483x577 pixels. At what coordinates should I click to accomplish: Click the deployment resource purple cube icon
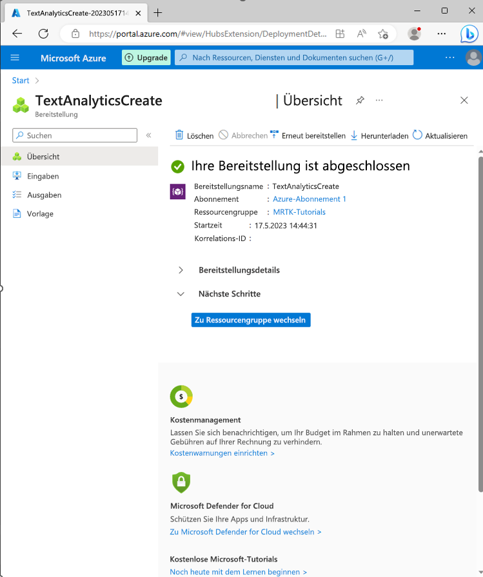coord(177,191)
